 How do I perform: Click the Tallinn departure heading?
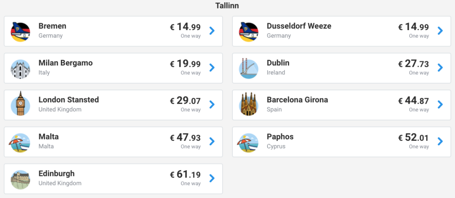point(227,6)
